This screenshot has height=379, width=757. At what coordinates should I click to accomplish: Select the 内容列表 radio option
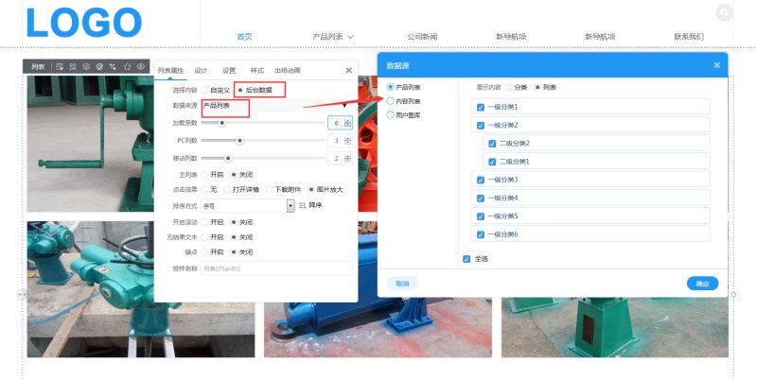click(391, 100)
